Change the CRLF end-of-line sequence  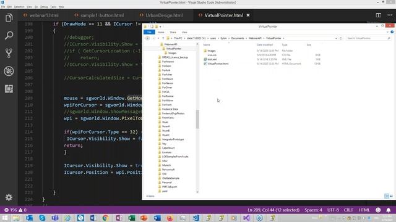pyautogui.click(x=348, y=210)
